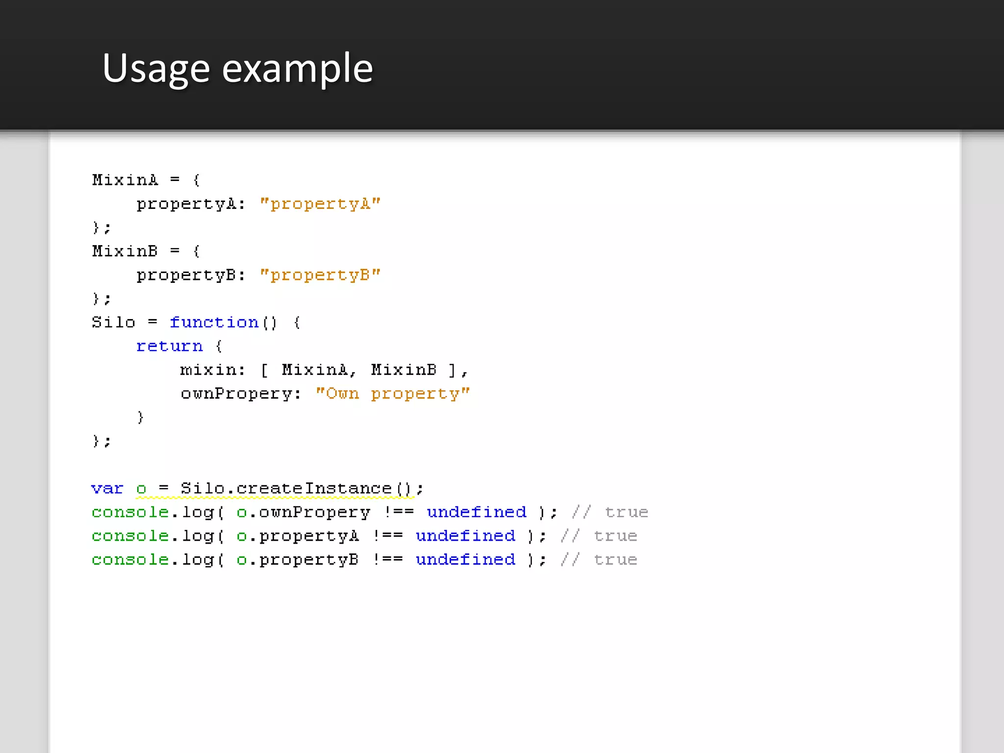Click the 'return' keyword
The height and width of the screenshot is (753, 1004).
click(x=170, y=346)
